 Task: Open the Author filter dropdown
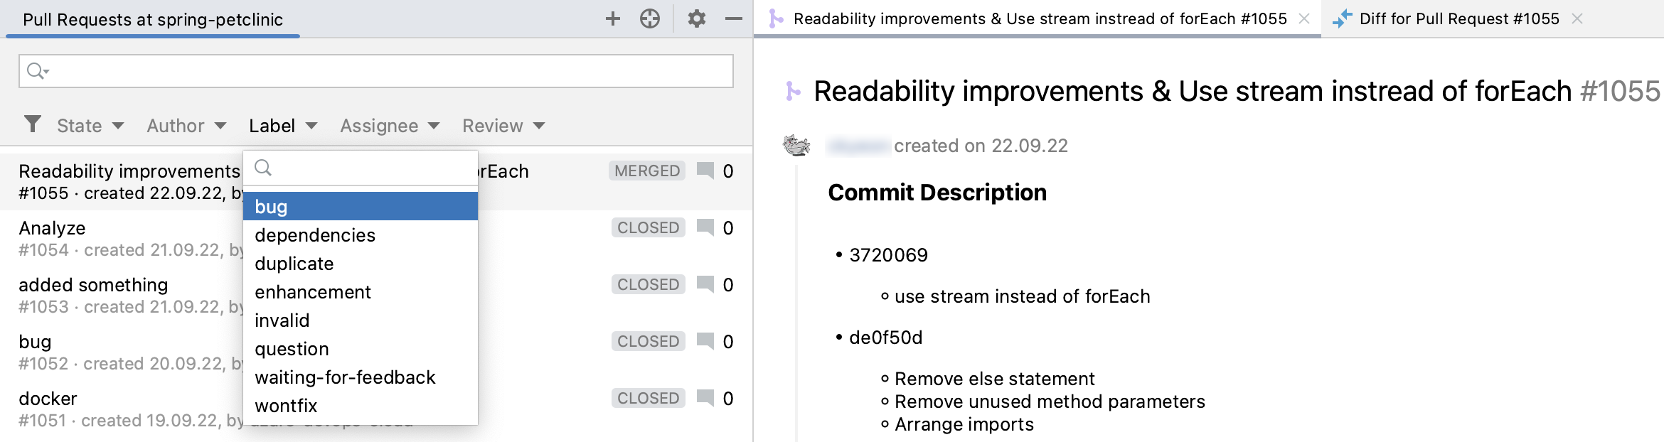[x=186, y=126]
